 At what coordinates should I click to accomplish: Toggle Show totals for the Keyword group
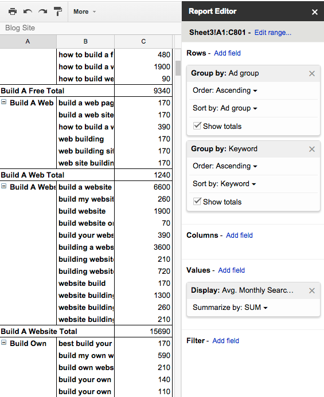point(197,201)
